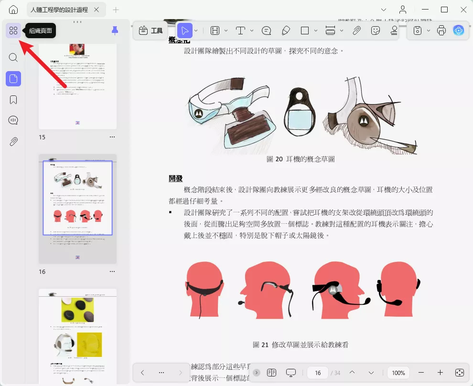Start slideshow presentation mode icon
The width and height of the screenshot is (473, 386).
coord(291,373)
